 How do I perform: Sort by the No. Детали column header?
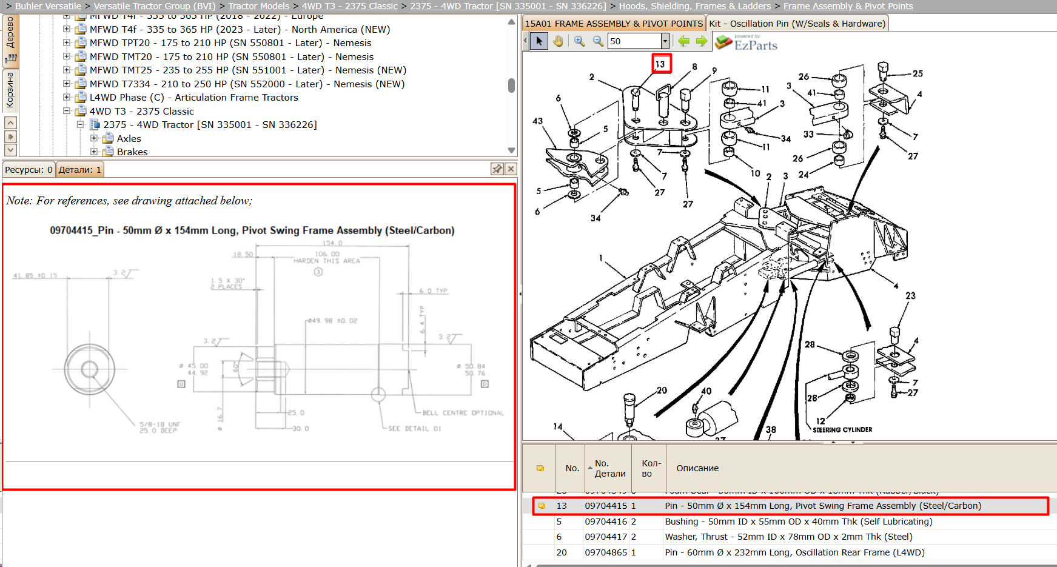[608, 468]
